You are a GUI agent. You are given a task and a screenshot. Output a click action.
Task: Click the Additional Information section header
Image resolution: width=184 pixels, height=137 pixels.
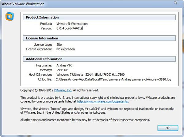tap(44, 59)
